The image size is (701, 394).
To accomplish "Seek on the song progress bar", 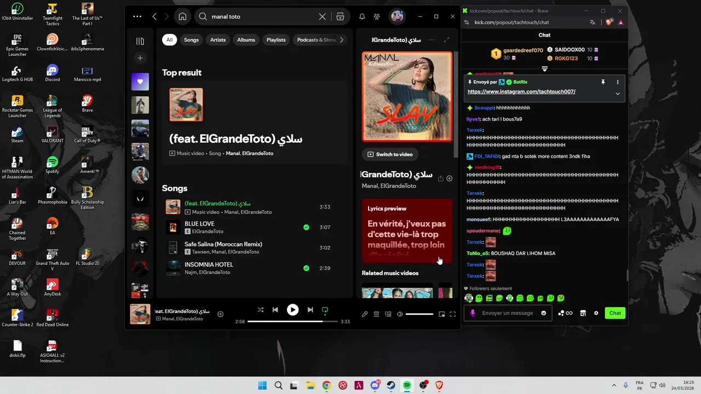I will point(292,321).
